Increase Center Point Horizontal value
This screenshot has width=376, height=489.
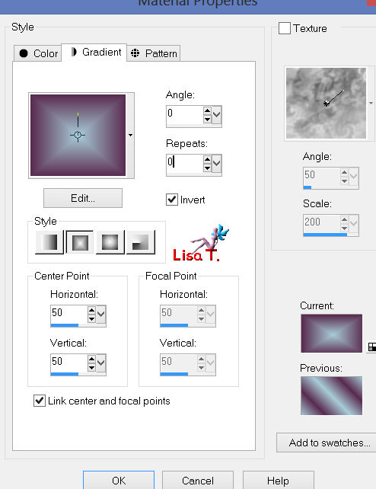[x=91, y=310]
